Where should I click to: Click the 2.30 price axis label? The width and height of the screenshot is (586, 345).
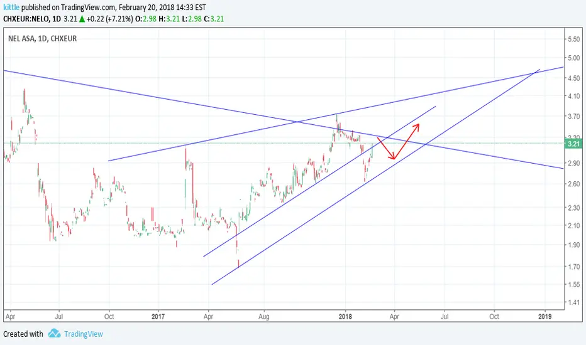point(573,208)
